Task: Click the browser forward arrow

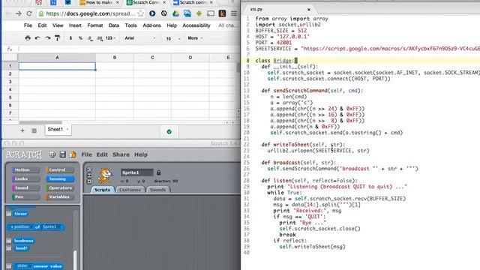Action: click(x=19, y=13)
